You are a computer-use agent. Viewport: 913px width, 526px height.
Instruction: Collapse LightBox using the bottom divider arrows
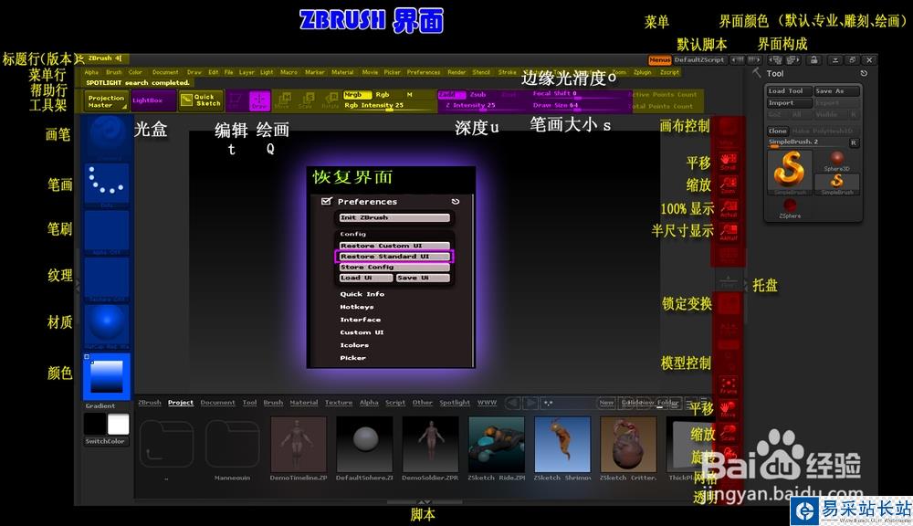click(x=425, y=501)
